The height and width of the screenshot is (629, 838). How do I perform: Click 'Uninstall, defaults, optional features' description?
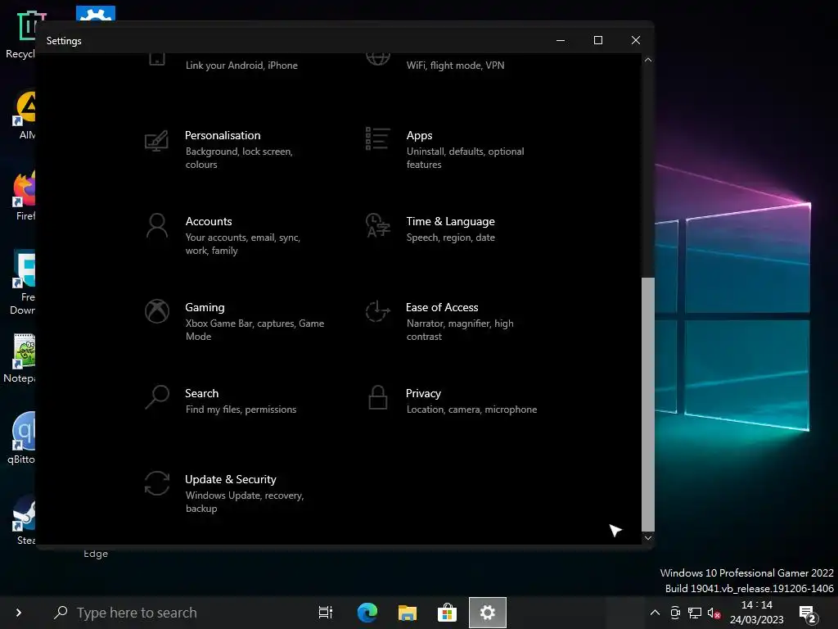pos(465,158)
